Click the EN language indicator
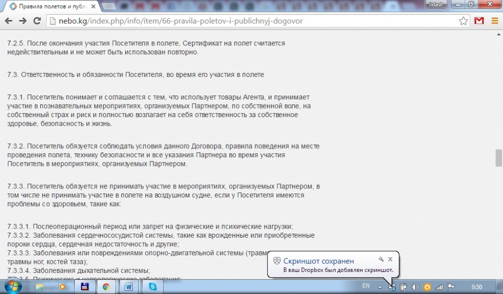Screen dimensions: 503x294 (x=366, y=285)
